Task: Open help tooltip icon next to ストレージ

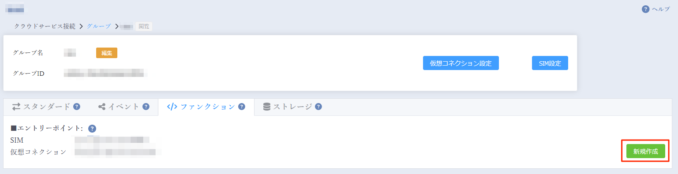Action: 318,107
